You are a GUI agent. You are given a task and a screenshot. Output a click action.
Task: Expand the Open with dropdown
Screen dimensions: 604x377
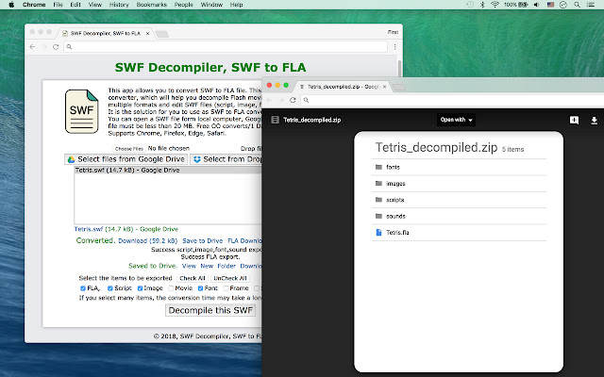(x=457, y=121)
